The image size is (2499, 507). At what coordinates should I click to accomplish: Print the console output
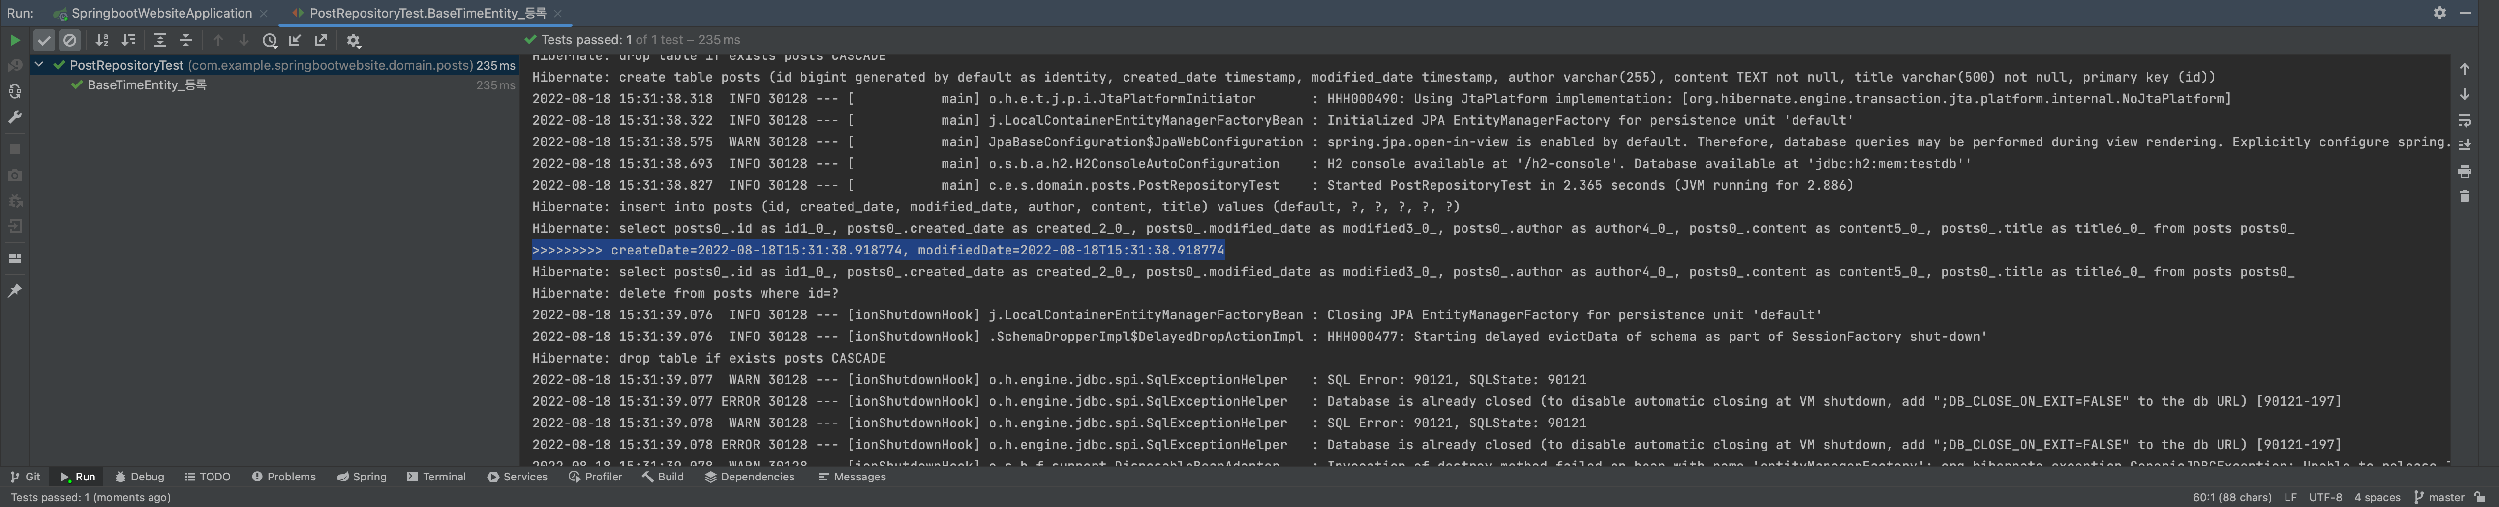click(2464, 171)
